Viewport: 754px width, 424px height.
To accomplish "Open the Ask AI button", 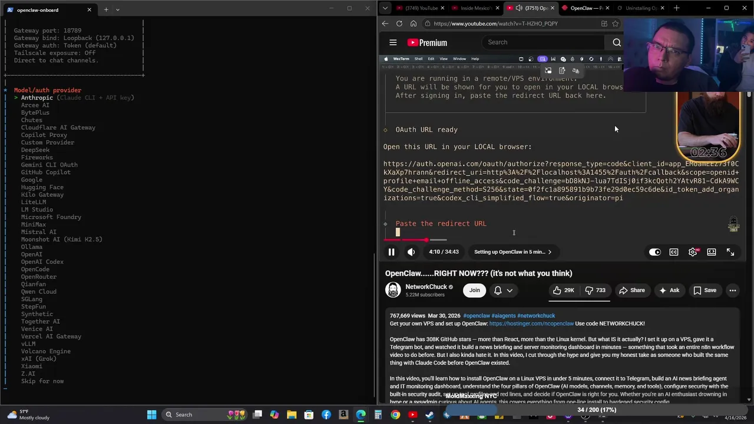I will [669, 290].
